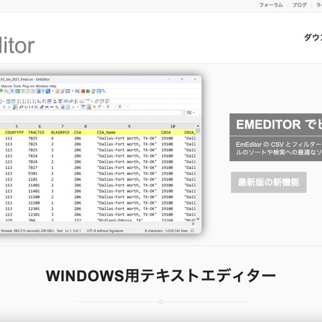322x322 pixels.
Task: Open Plug-ins menu in EmEditor screenshot
Action: pos(28,86)
